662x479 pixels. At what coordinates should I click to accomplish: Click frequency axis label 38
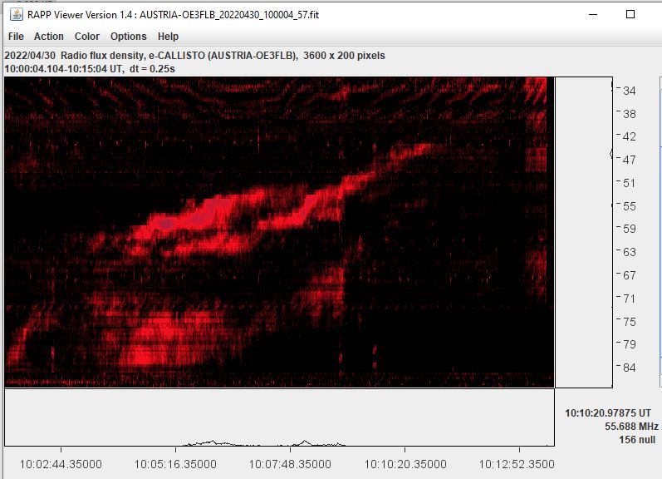[629, 114]
